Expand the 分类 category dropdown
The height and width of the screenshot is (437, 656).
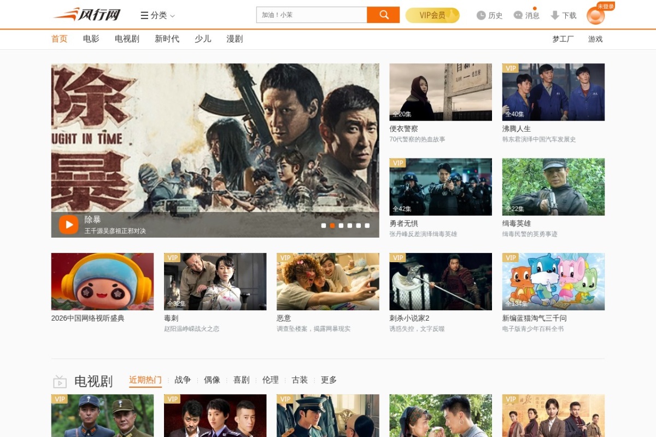click(158, 15)
